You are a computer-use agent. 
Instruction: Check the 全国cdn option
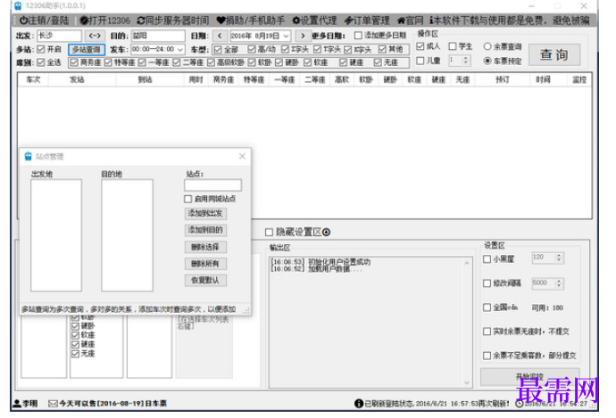pyautogui.click(x=487, y=307)
